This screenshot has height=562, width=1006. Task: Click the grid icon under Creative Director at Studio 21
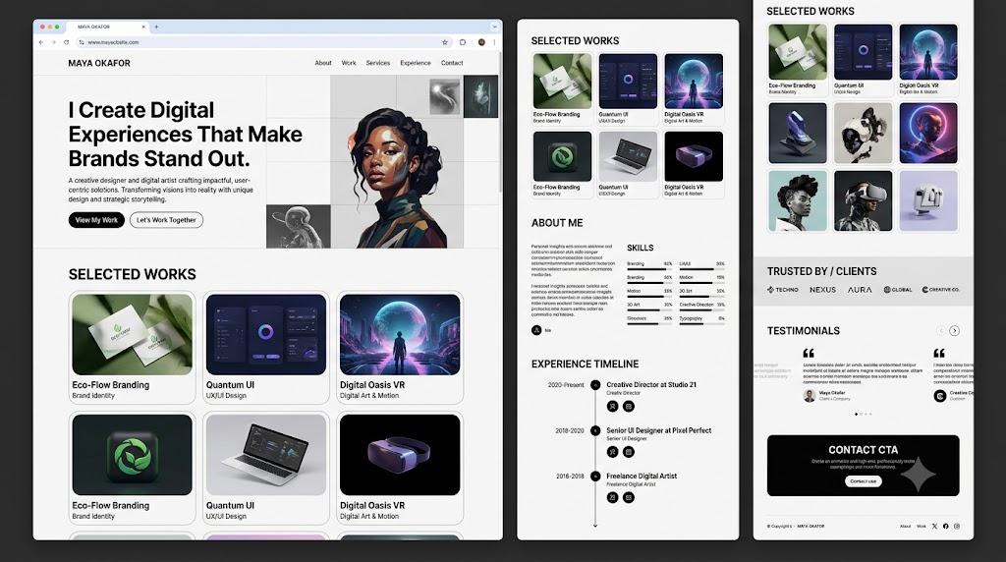tap(629, 406)
